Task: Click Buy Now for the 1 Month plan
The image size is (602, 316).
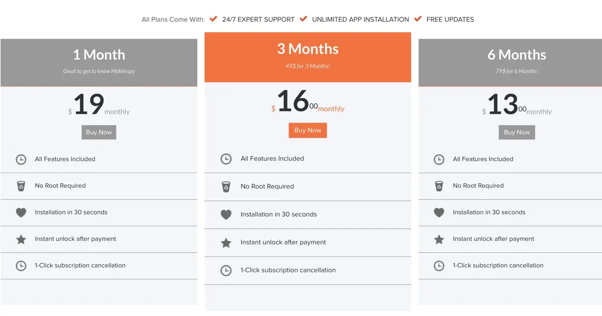Action: click(99, 132)
